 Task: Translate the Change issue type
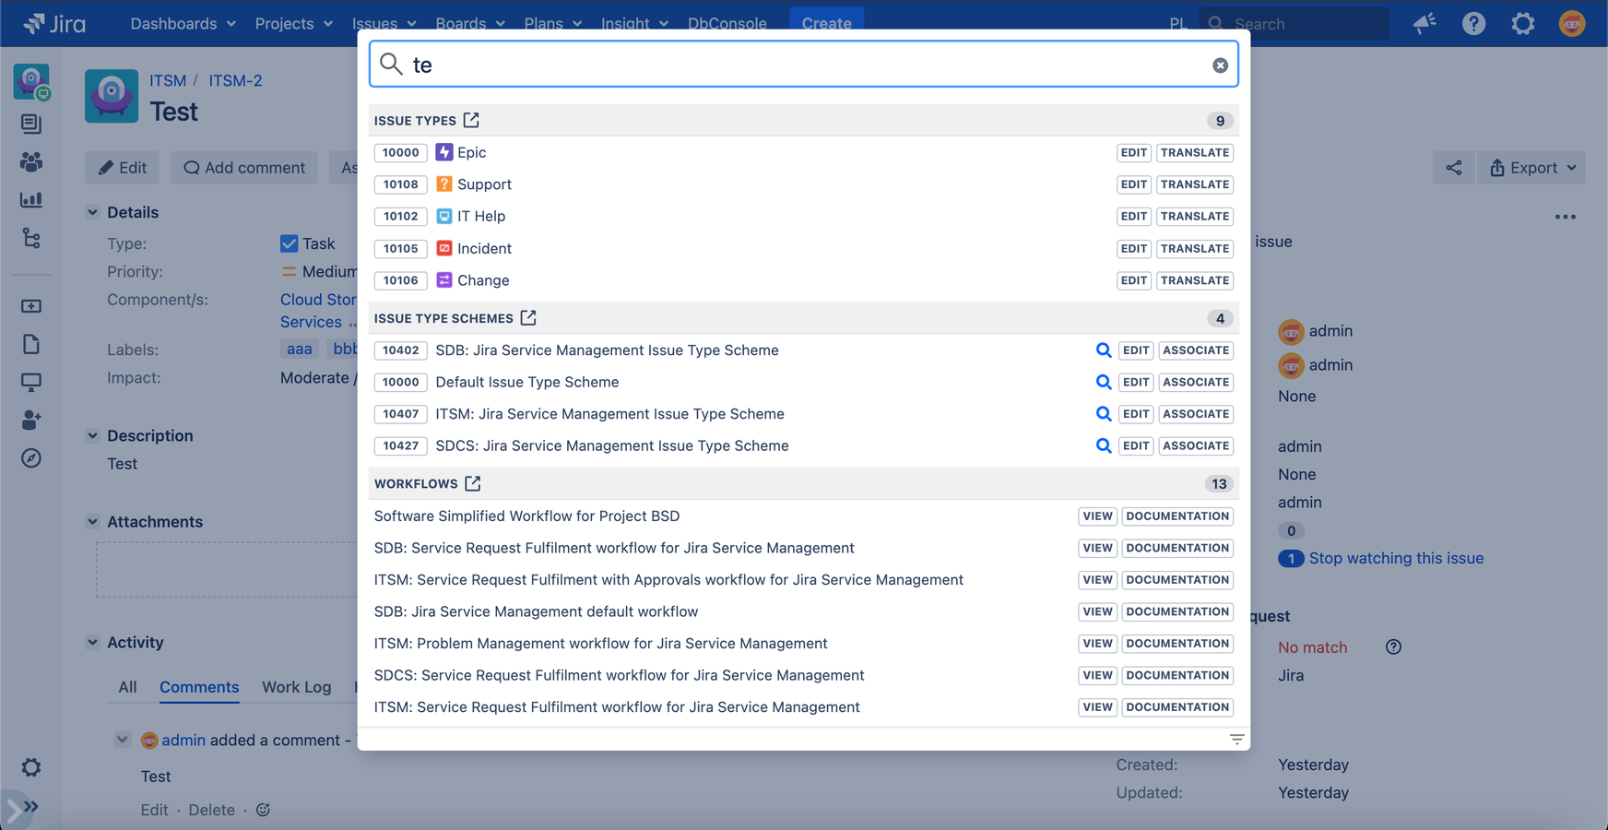[1195, 280]
